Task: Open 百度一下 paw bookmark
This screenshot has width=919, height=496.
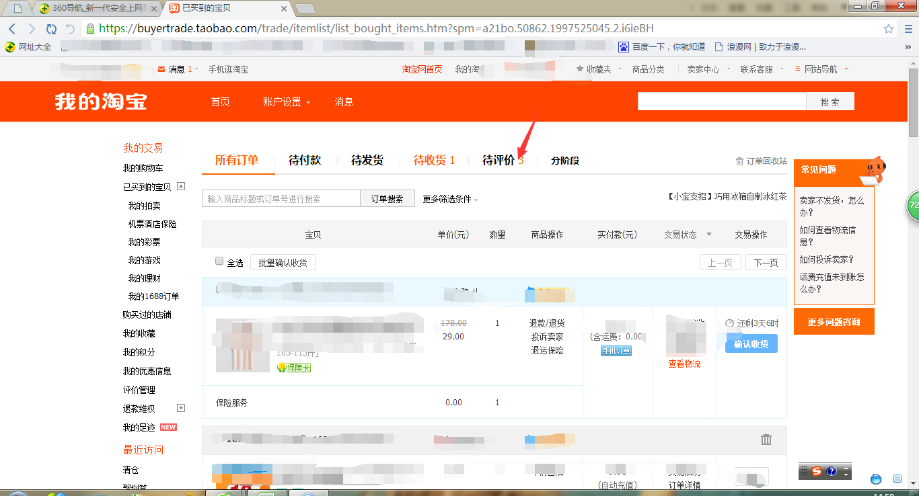Action: 662,47
